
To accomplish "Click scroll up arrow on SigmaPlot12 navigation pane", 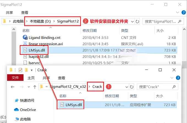I will pos(14,29).
